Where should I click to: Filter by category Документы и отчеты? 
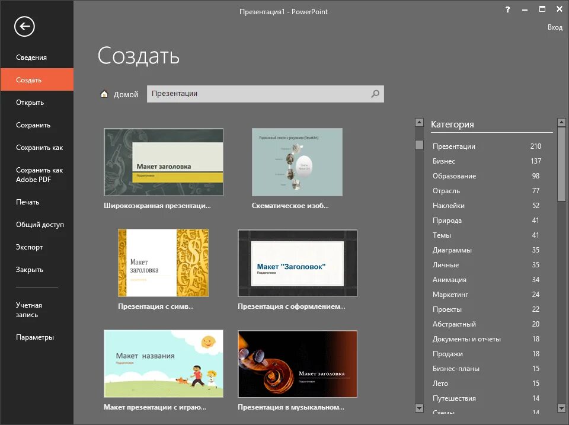click(486, 339)
